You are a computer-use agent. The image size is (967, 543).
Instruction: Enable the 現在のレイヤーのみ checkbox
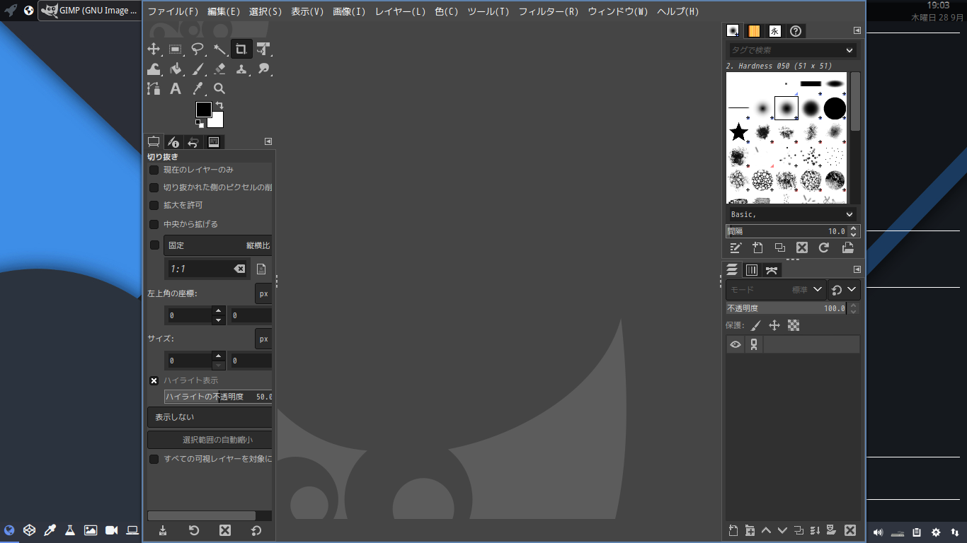(154, 170)
